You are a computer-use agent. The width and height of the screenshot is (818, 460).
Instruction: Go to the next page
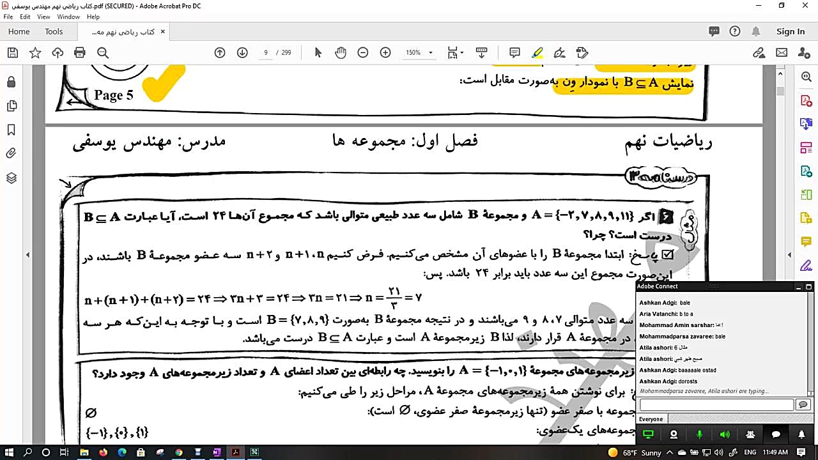(x=242, y=53)
